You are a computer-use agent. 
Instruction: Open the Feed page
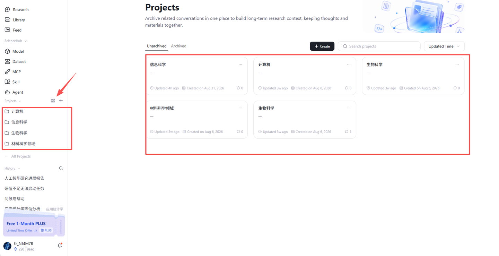point(13,30)
